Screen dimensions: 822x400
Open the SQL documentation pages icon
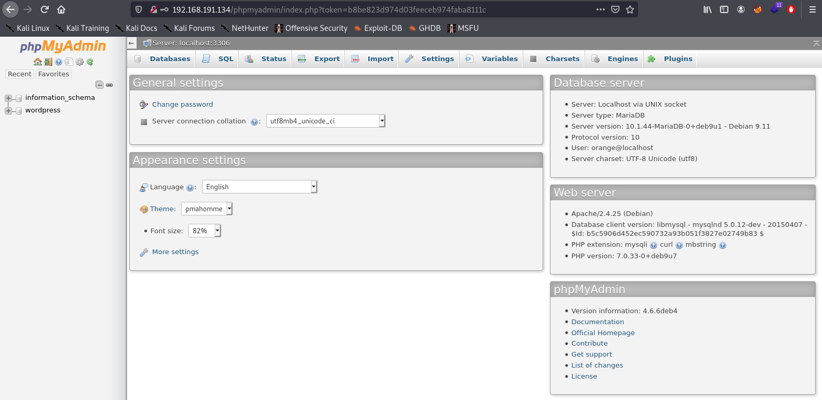[69, 62]
